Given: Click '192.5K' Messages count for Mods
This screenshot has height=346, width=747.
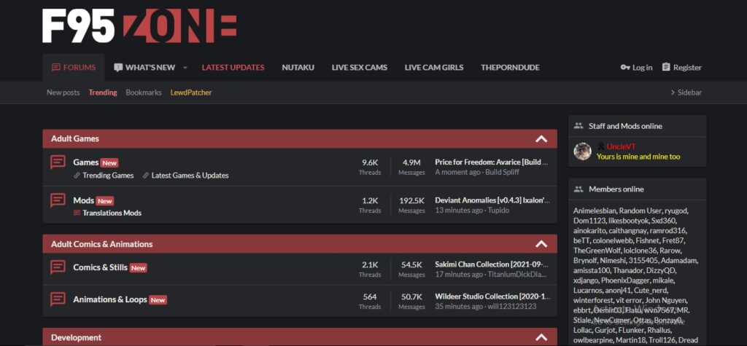Looking at the screenshot, I should click(411, 200).
